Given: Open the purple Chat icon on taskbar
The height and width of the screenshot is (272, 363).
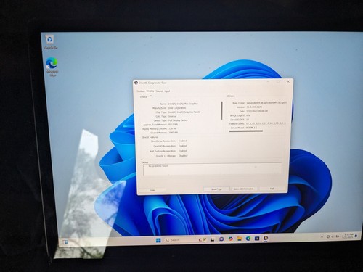Looking at the screenshot, I should 221,239.
